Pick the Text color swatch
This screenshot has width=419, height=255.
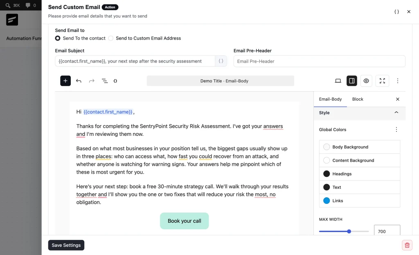pyautogui.click(x=327, y=187)
